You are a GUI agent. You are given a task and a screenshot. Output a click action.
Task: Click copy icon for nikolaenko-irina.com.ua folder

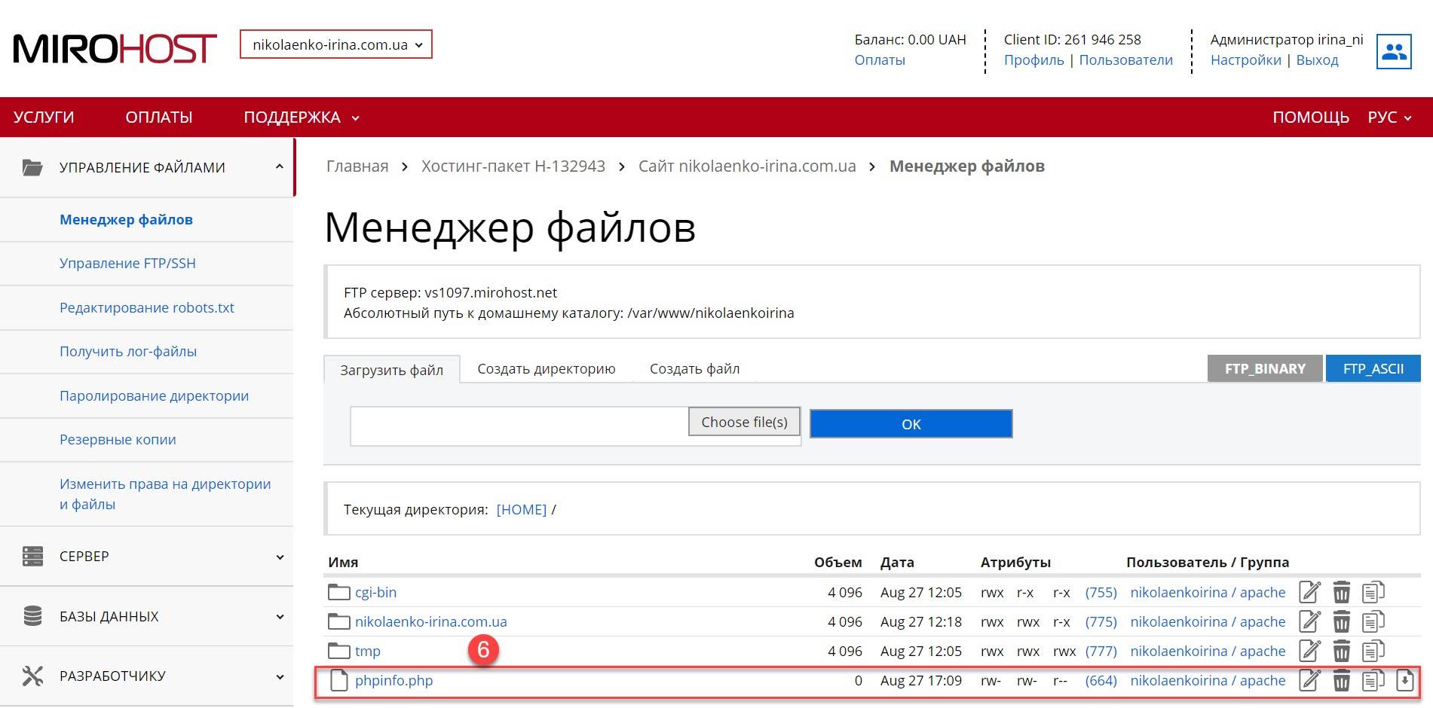pos(1373,622)
